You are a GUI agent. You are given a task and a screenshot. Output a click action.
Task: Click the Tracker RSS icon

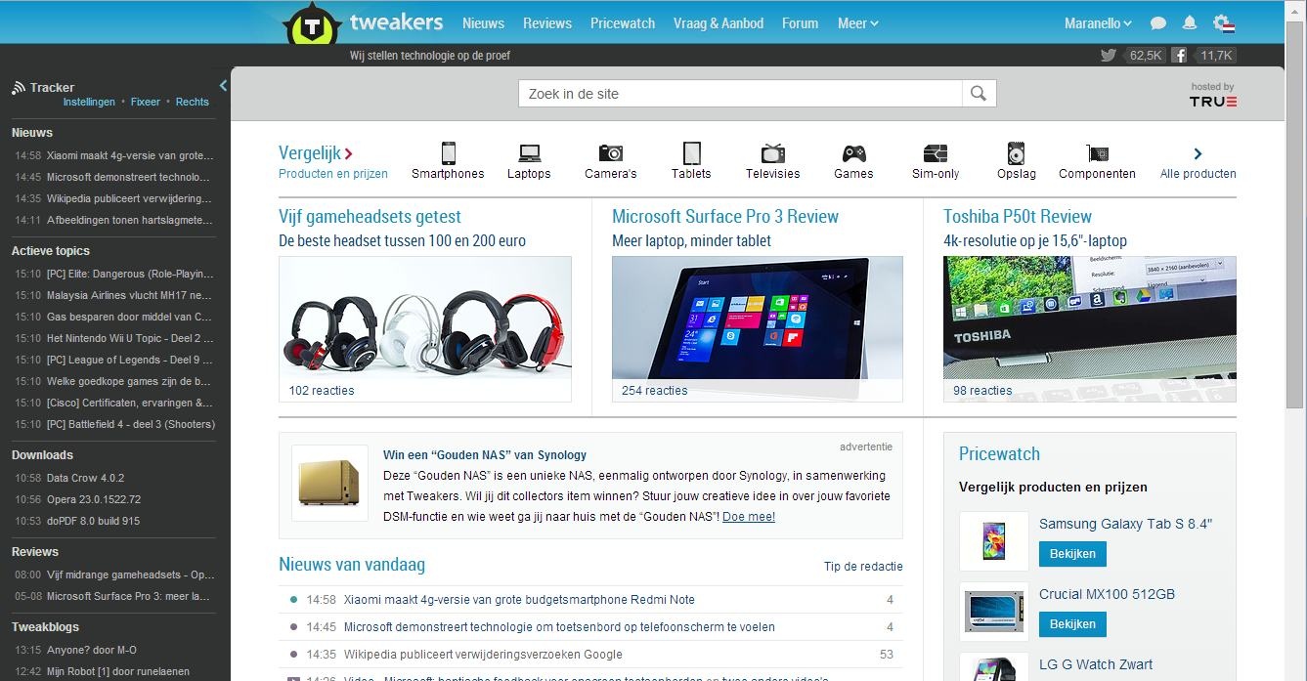[19, 88]
